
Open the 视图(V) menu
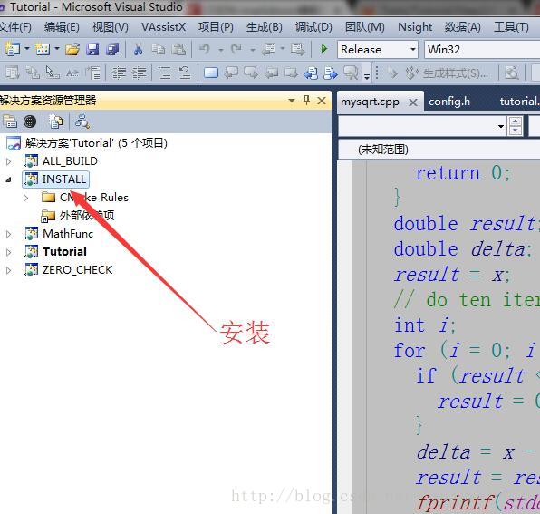pos(111,27)
